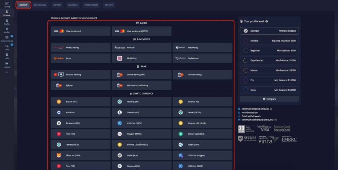Open the Market cart icon
The height and width of the screenshot is (170, 338).
[7, 29]
